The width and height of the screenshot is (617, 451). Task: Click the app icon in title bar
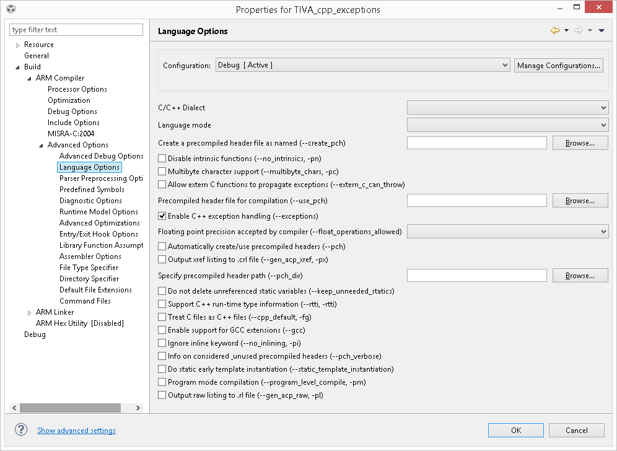pyautogui.click(x=11, y=9)
